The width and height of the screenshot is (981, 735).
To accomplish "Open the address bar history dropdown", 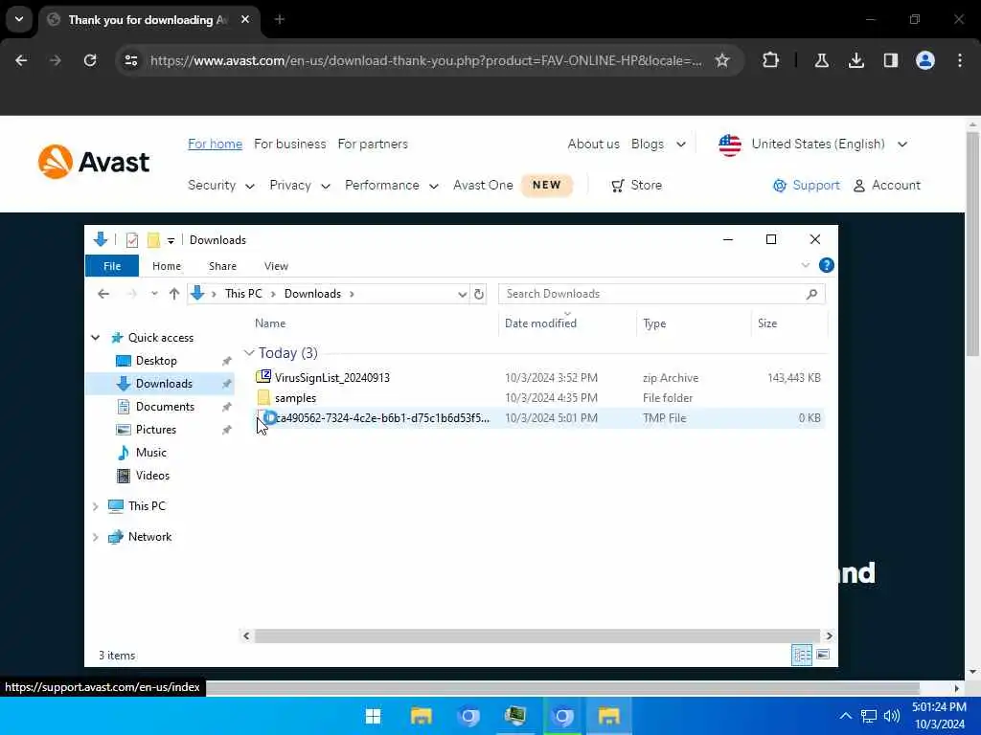I will click(462, 295).
